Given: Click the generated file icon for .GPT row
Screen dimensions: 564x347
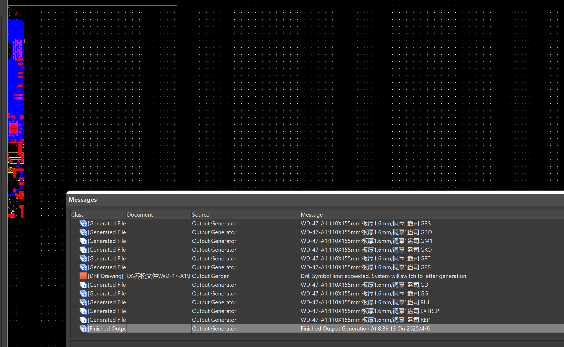Looking at the screenshot, I should 83,259.
